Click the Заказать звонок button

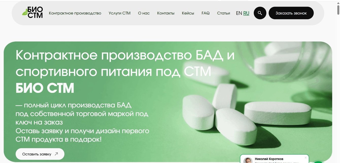291,13
